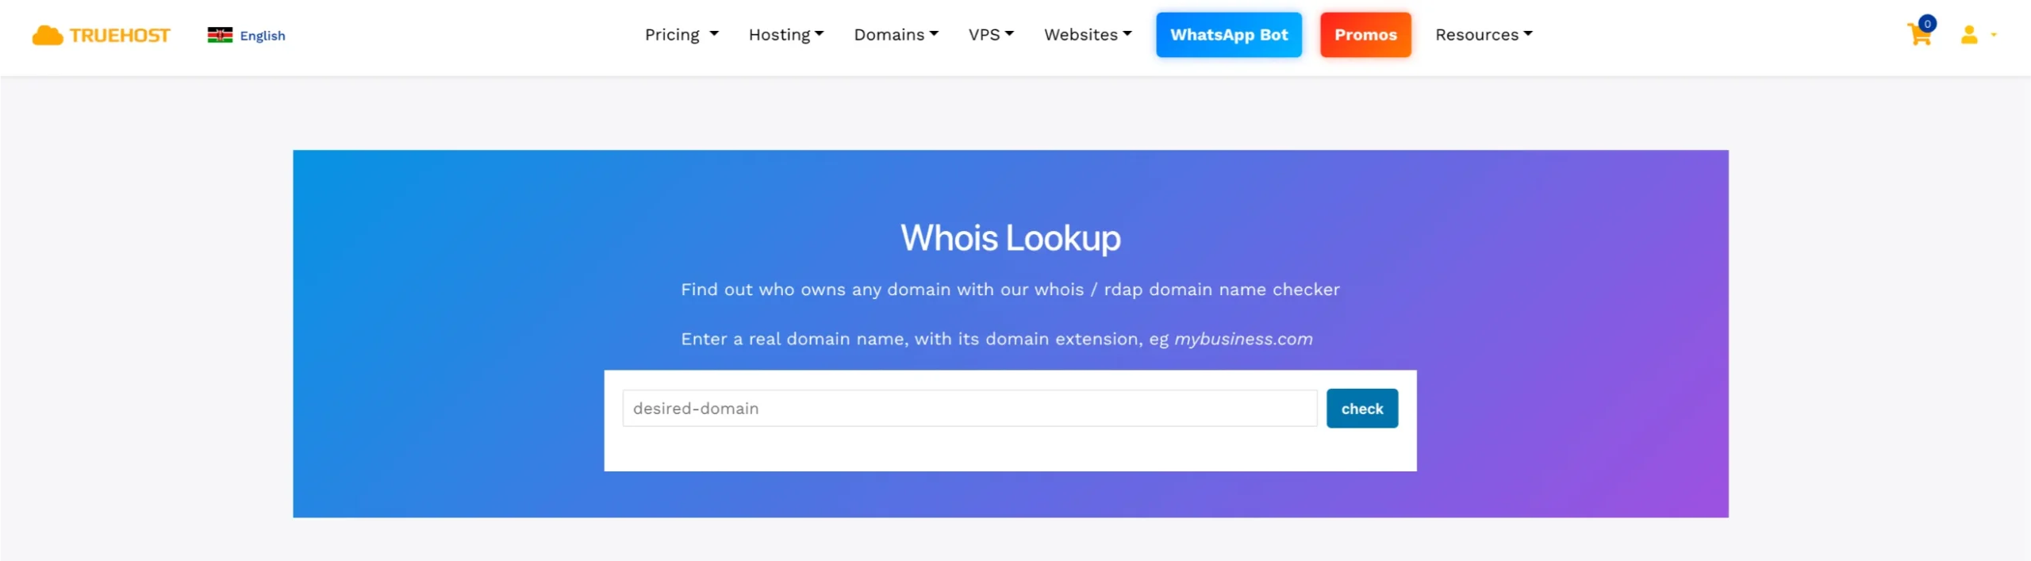Click the cart item count badge
The width and height of the screenshot is (2031, 561).
point(1927,24)
